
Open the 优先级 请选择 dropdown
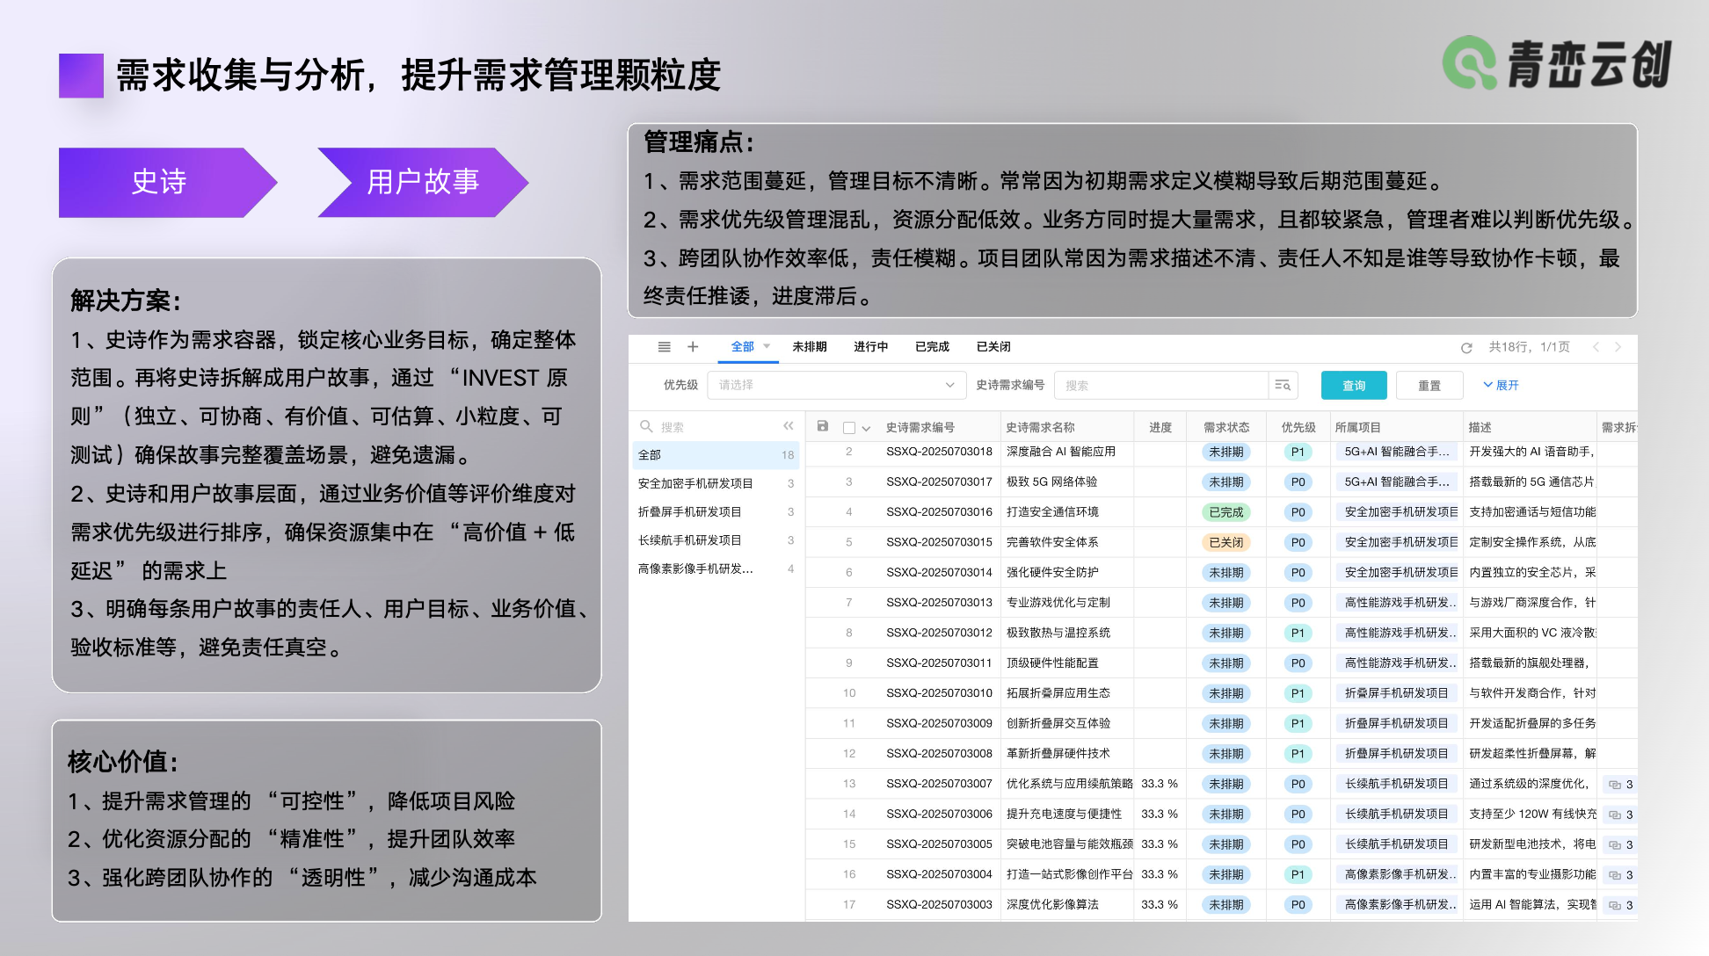(x=835, y=385)
